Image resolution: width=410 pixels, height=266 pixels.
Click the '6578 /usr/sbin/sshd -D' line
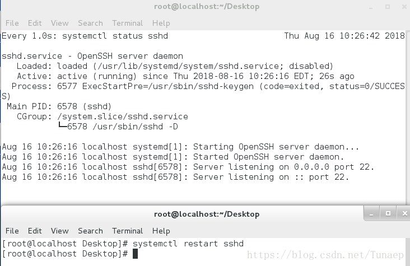(x=118, y=127)
